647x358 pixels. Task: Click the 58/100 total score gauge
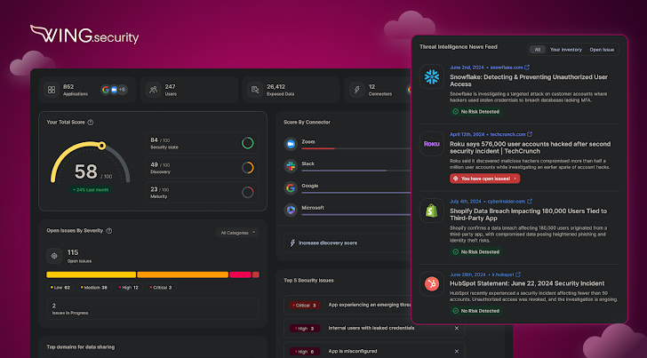coord(91,163)
